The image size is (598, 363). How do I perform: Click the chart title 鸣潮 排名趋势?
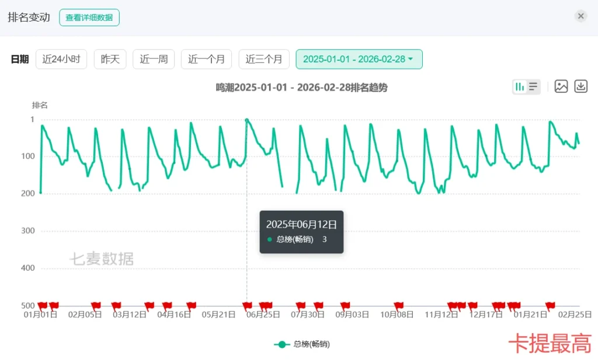(x=301, y=88)
